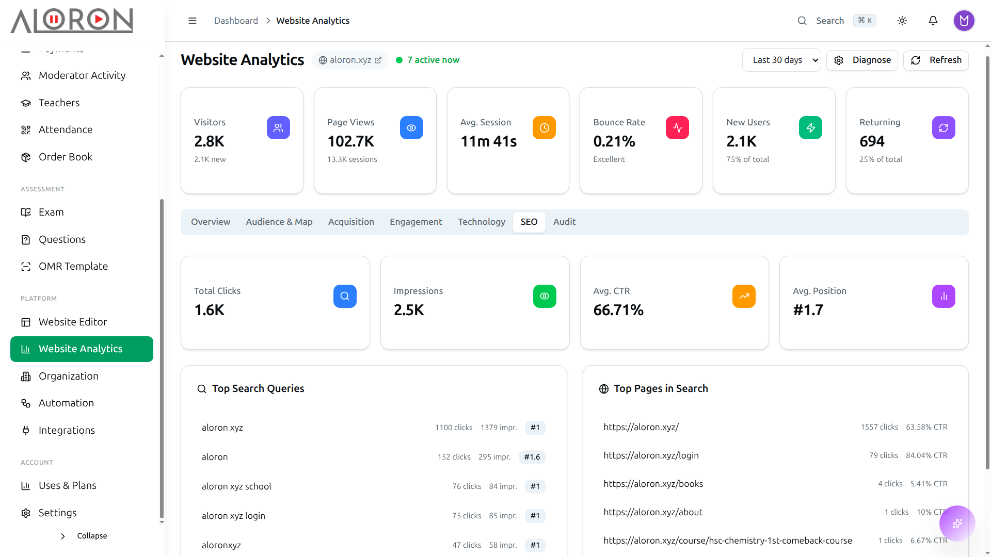Click the 'aloron xyz' query row

[x=374, y=428]
